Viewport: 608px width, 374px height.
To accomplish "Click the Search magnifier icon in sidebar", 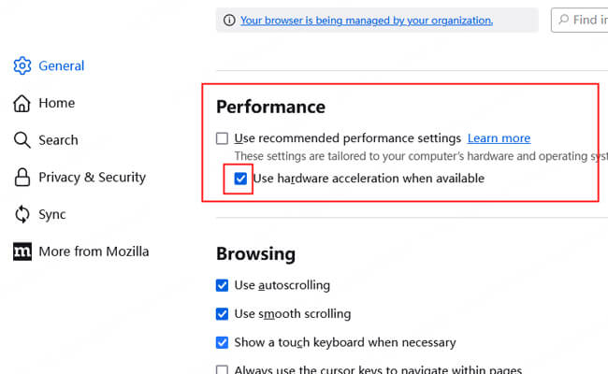I will click(22, 140).
